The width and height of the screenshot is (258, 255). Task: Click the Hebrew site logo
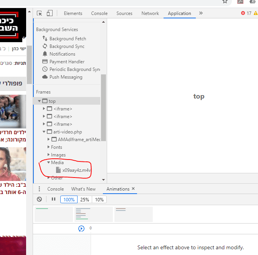tap(13, 25)
